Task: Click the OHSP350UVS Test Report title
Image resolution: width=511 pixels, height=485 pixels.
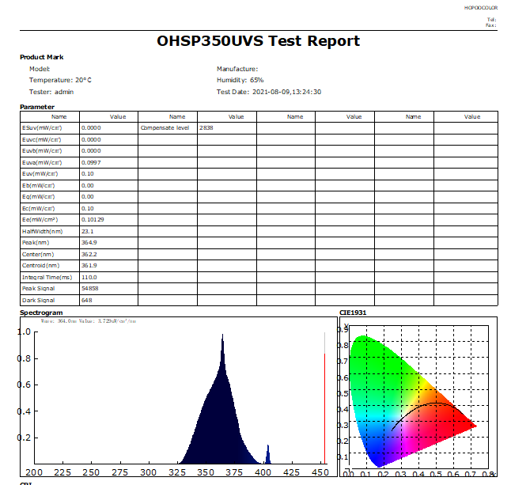Action: coord(258,41)
